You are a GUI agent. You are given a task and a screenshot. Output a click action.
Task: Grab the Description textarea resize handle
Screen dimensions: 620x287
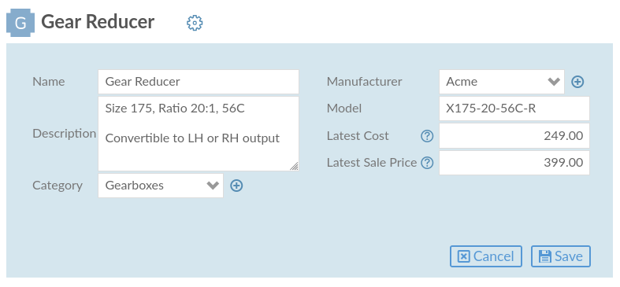[294, 166]
